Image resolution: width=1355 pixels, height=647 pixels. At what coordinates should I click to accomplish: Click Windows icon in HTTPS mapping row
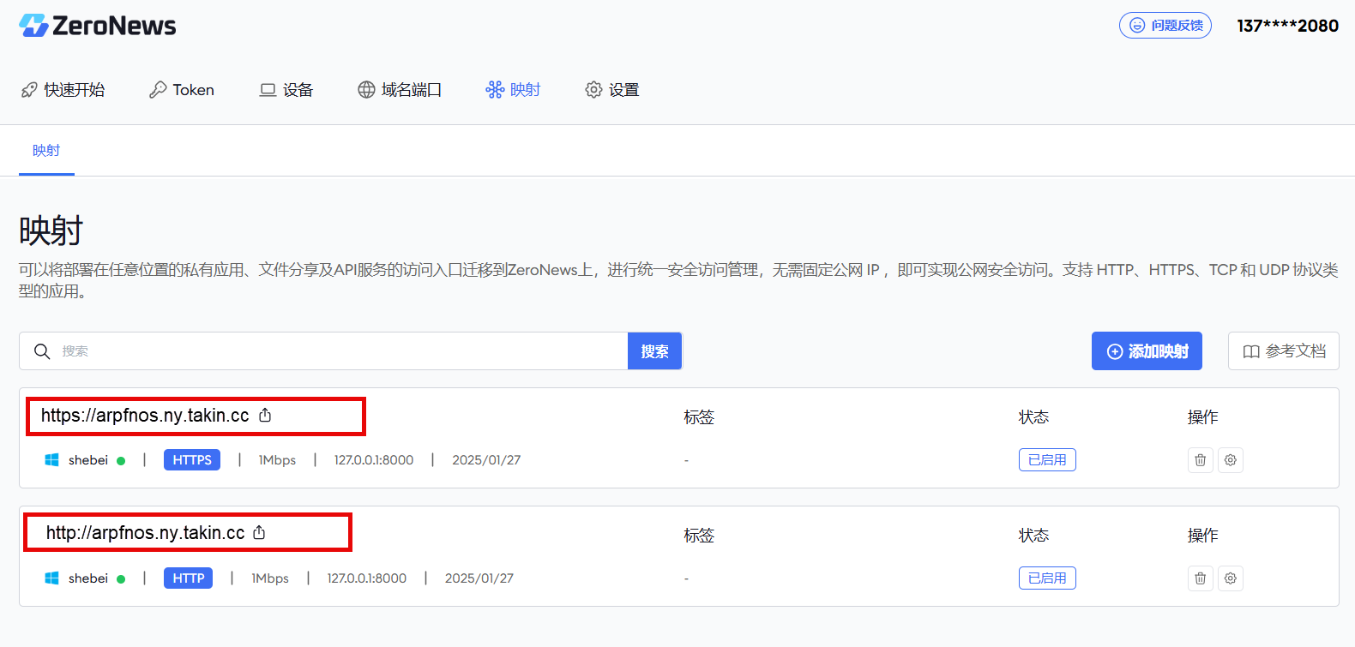point(51,460)
